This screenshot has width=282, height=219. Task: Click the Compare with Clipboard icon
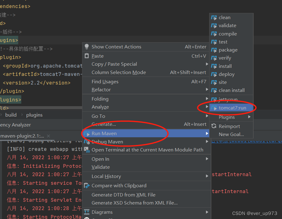click(87, 185)
